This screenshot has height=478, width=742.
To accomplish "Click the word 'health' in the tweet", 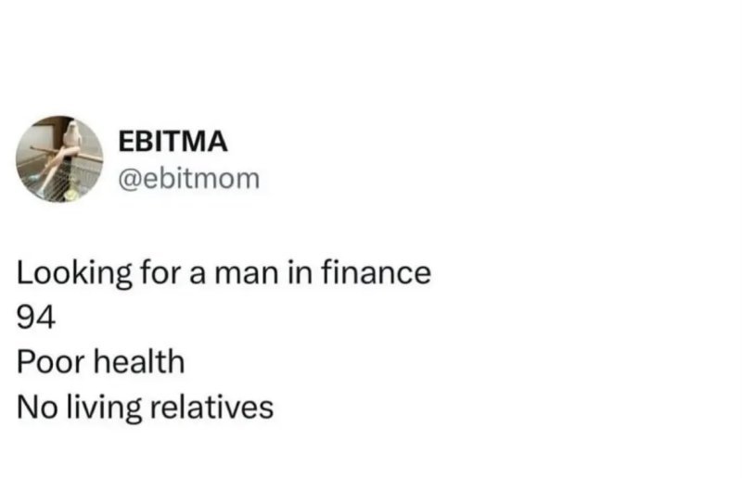I will click(139, 361).
